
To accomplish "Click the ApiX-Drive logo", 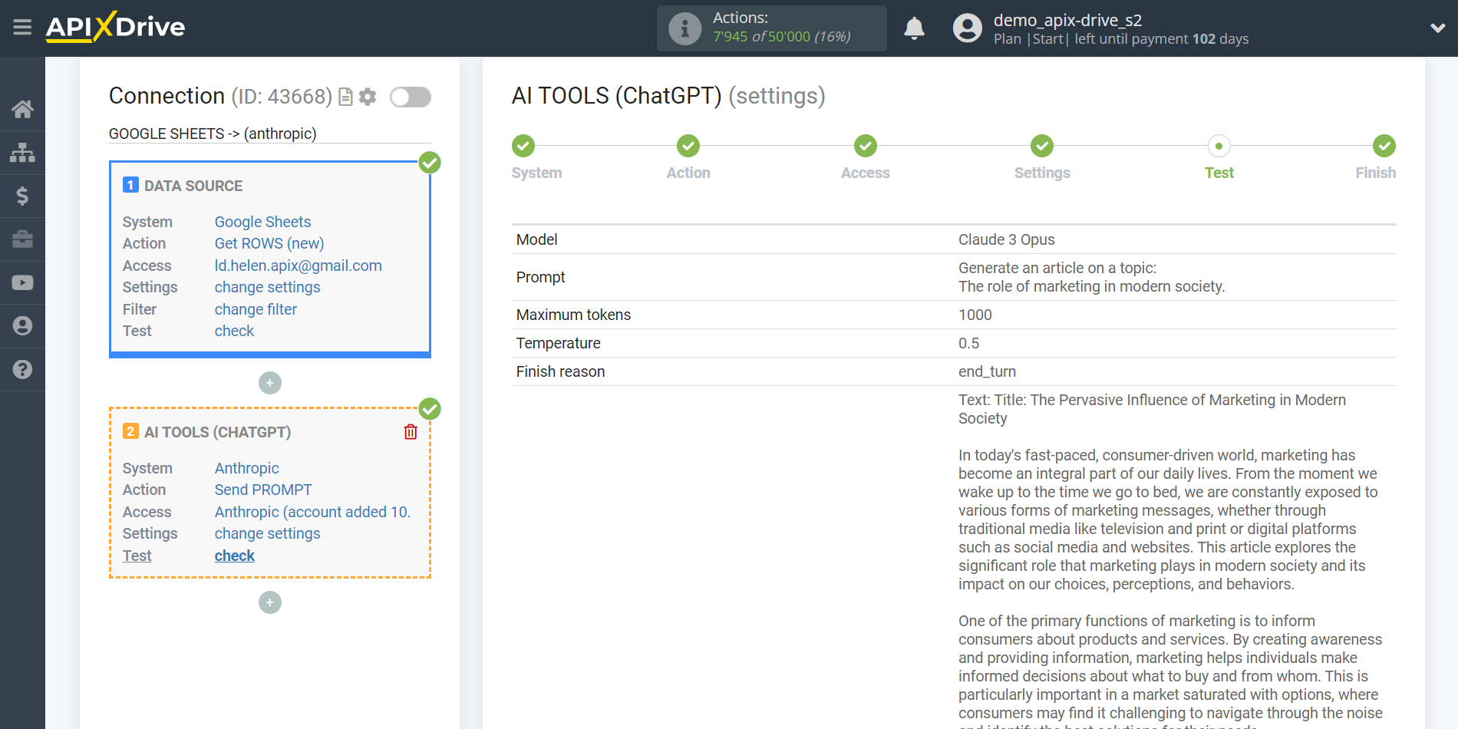I will (115, 27).
